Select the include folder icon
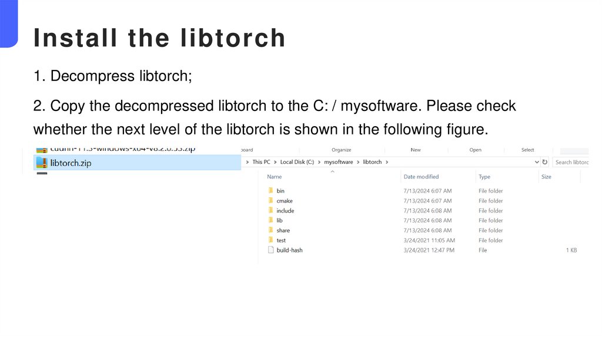This screenshot has width=602, height=337. (x=271, y=211)
